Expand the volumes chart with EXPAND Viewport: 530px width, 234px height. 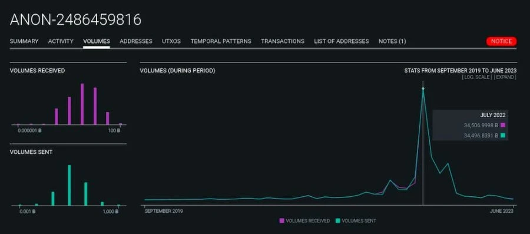(x=505, y=77)
